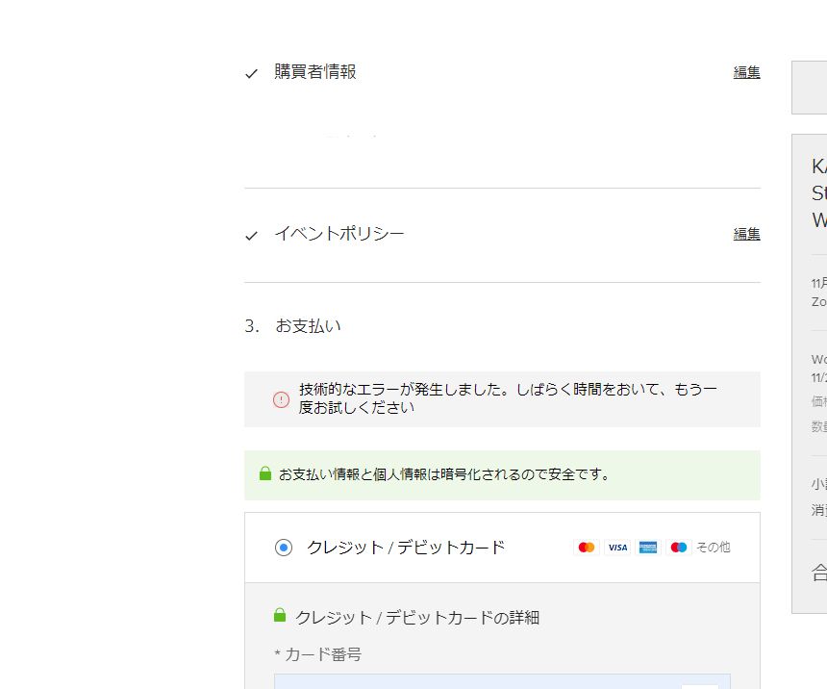The image size is (827, 689).
Task: Click the American Express logo
Action: click(x=648, y=548)
